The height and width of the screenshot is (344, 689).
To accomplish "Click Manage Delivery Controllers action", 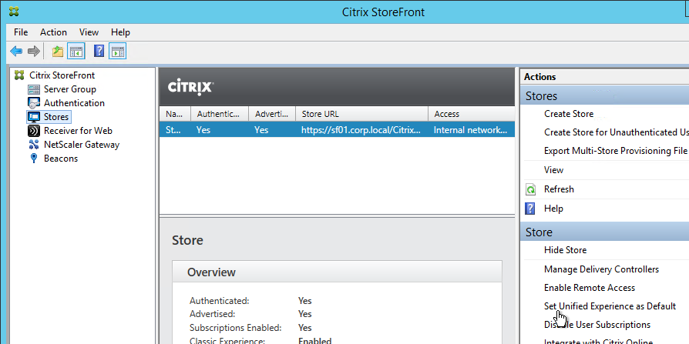I will coord(602,269).
